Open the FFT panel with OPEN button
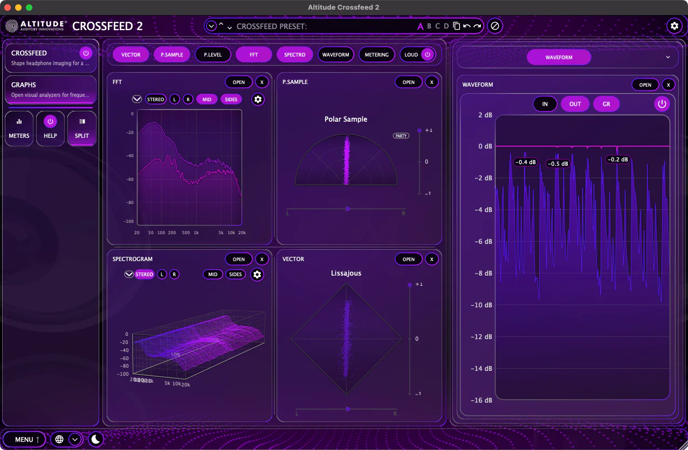Image resolution: width=688 pixels, height=450 pixels. (x=239, y=82)
